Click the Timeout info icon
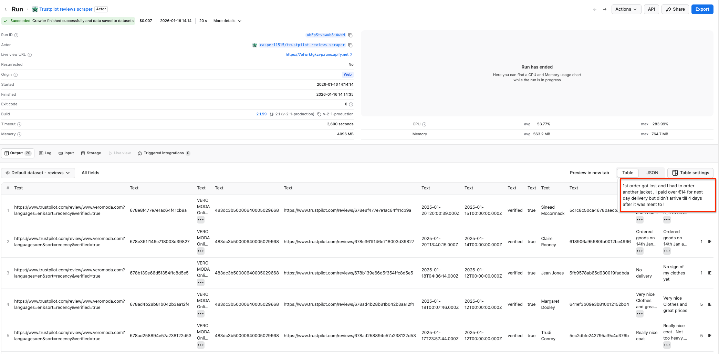This screenshot has height=354, width=719. [x=20, y=124]
